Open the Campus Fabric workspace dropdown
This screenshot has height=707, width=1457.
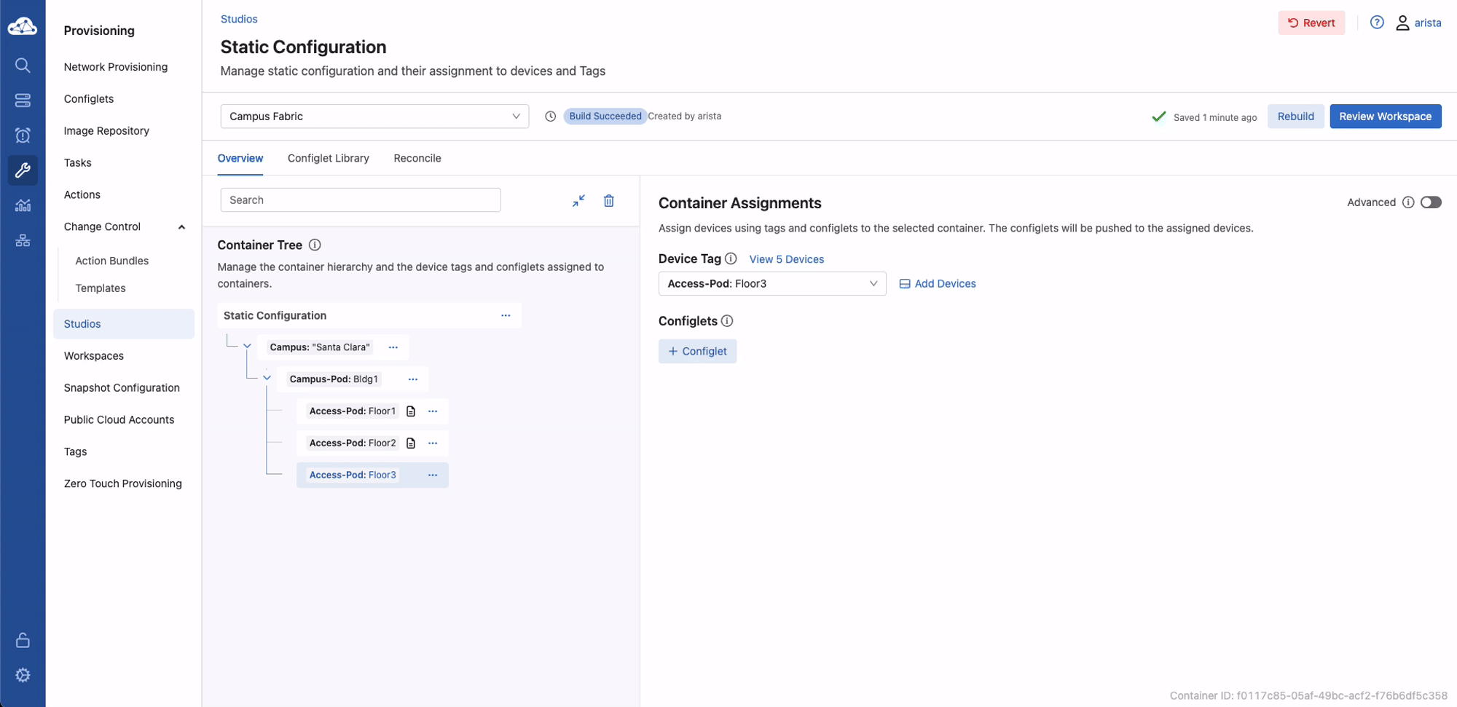coord(374,116)
